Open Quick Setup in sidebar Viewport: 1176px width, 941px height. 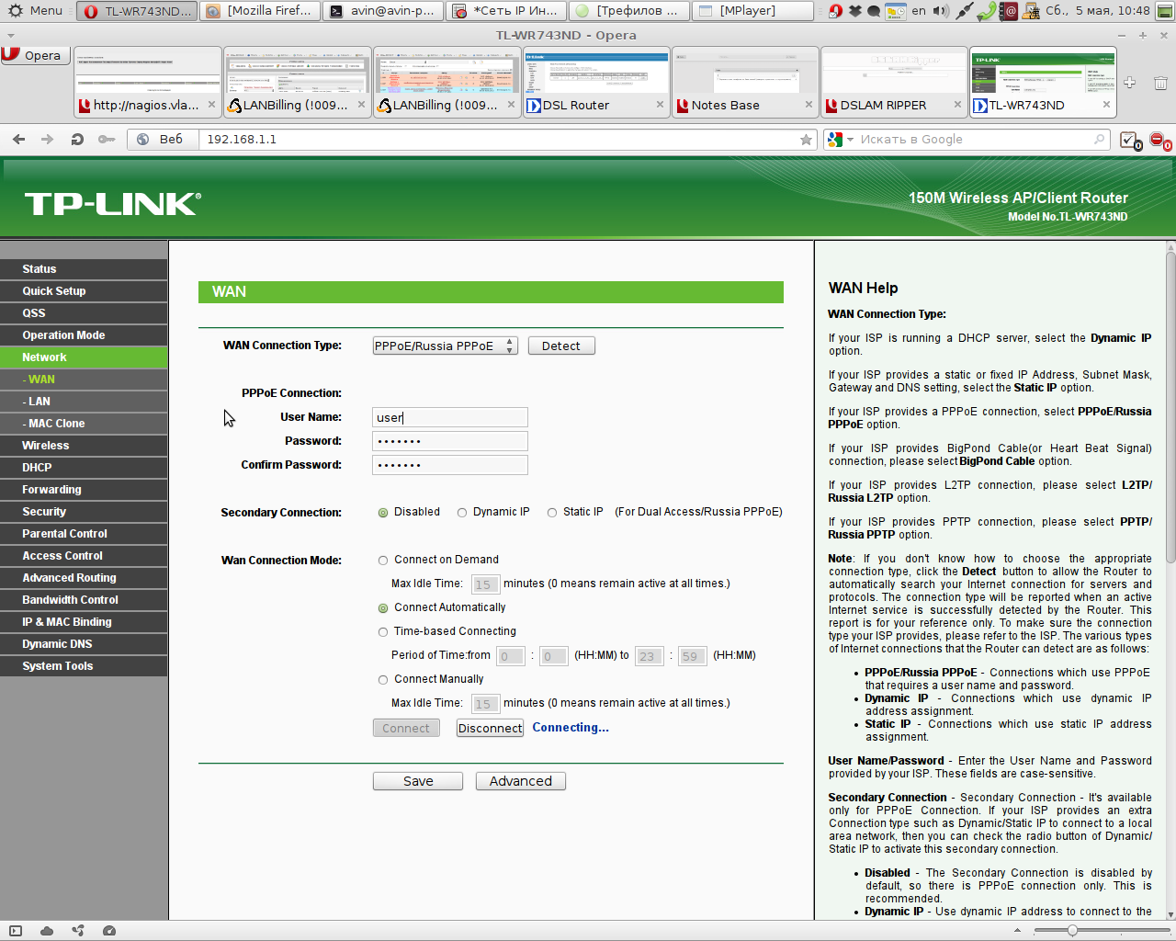[x=84, y=291]
